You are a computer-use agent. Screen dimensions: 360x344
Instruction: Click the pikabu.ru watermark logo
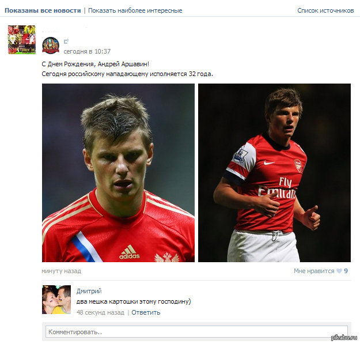tap(342, 337)
